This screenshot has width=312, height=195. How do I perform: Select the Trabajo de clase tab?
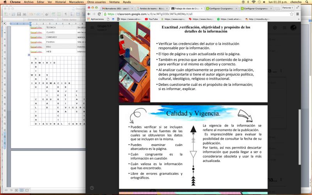(187, 9)
